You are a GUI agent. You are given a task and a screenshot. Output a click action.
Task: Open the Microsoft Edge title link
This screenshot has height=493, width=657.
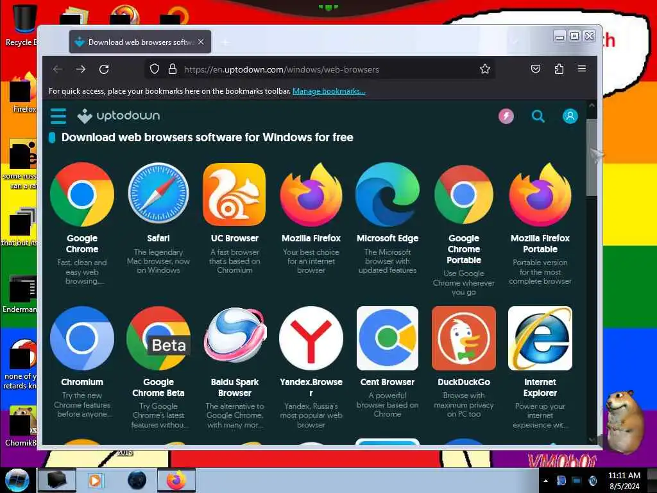(388, 238)
